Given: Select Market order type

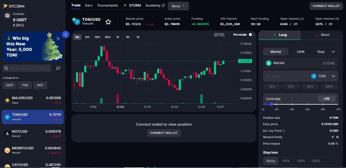Looking at the screenshot, I should point(276,52).
